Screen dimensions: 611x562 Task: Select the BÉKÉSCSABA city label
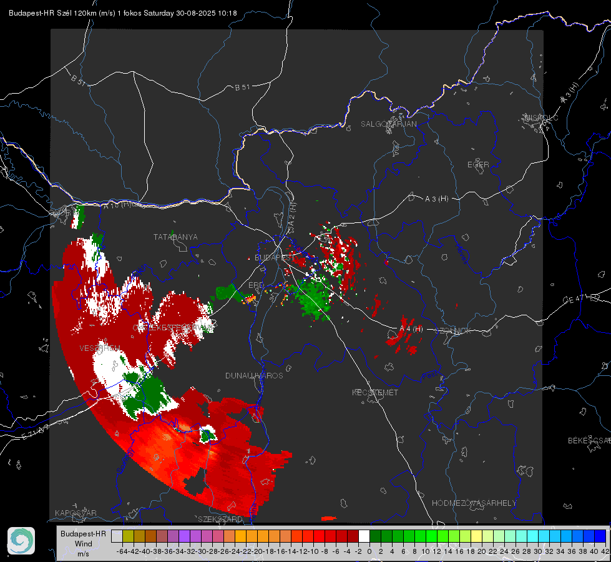point(589,440)
